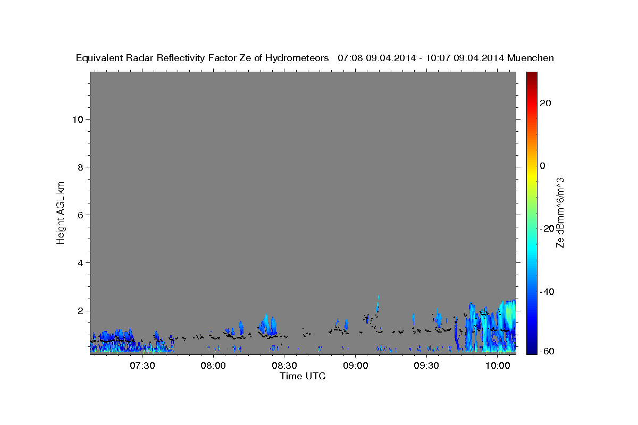
Task: Select the 08:00 time tick label
Action: coord(213,365)
